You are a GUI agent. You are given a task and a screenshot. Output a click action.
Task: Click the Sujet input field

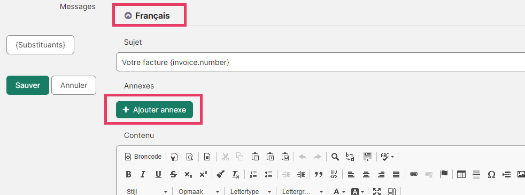(320, 62)
